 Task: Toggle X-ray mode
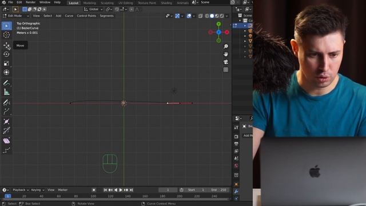pyautogui.click(x=200, y=16)
